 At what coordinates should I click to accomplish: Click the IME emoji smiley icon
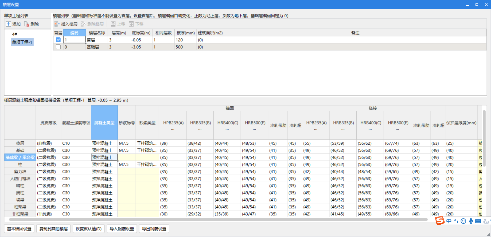(x=463, y=221)
